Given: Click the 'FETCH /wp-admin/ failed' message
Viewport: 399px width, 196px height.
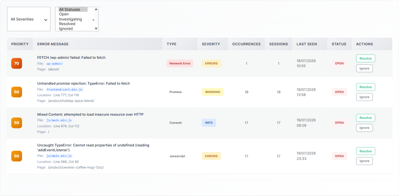Looking at the screenshot, I should click(x=71, y=57).
